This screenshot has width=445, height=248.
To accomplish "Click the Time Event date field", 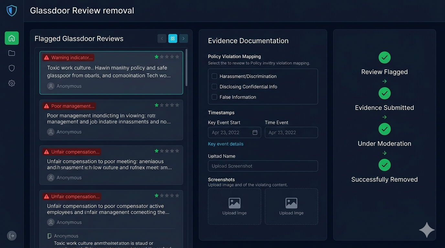I will 291,132.
